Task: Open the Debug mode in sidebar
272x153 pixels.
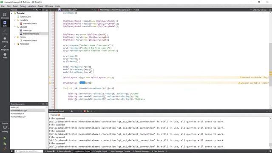Action: point(5,40)
